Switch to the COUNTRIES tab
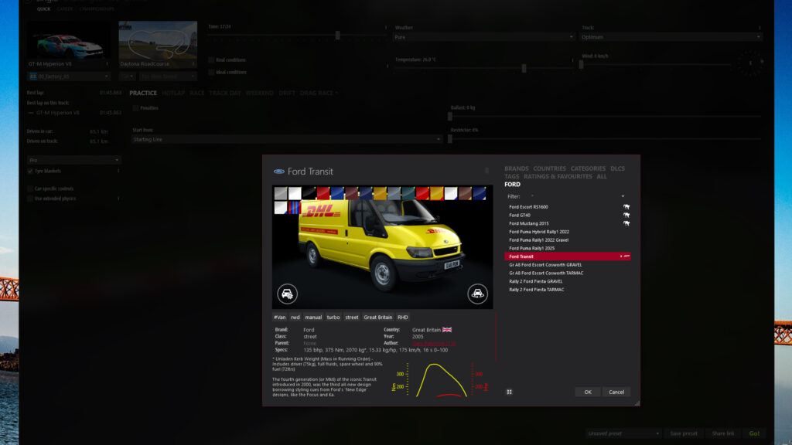Viewport: 792px width, 445px height. pyautogui.click(x=549, y=168)
